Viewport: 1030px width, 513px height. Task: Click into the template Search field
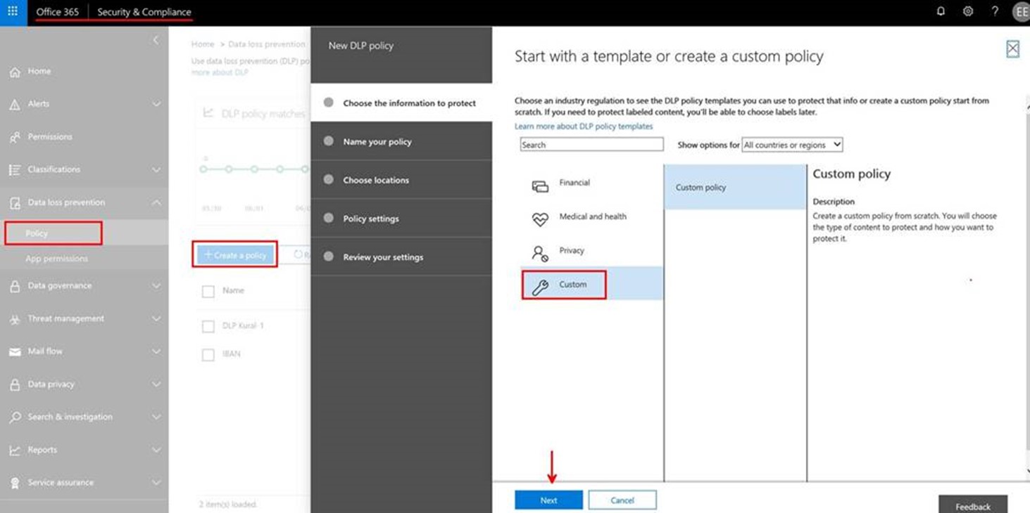click(591, 145)
